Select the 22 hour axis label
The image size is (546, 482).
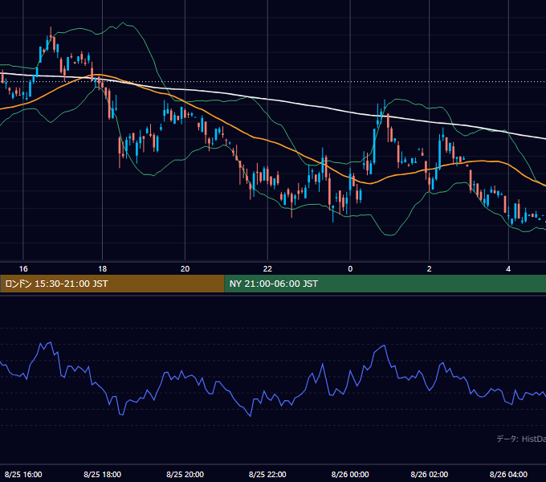click(x=267, y=269)
